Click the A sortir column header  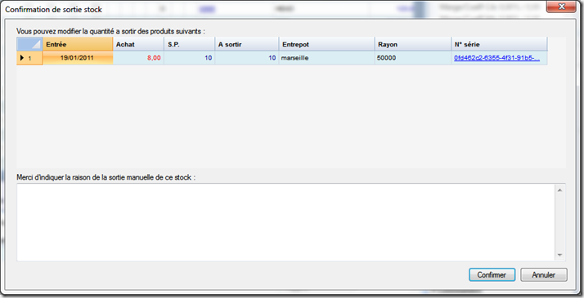tap(246, 44)
